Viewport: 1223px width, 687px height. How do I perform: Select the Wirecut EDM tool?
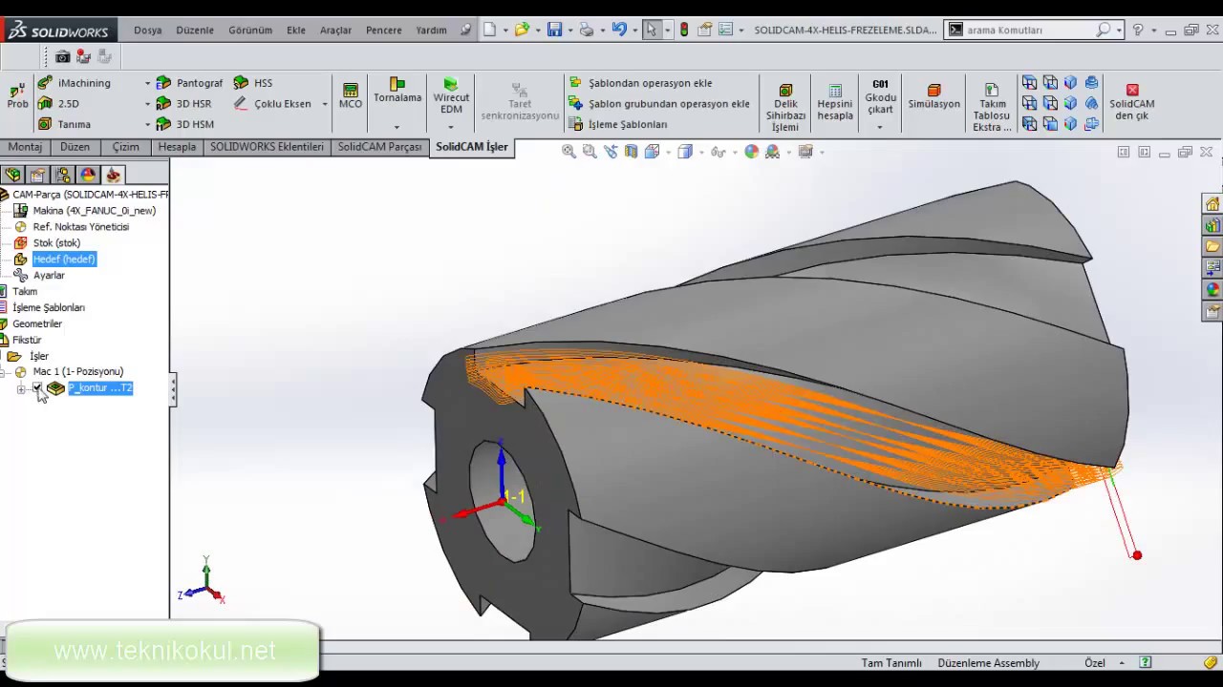click(451, 95)
